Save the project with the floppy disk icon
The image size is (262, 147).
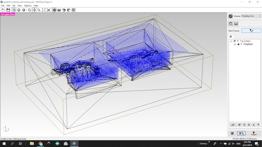[8, 10]
